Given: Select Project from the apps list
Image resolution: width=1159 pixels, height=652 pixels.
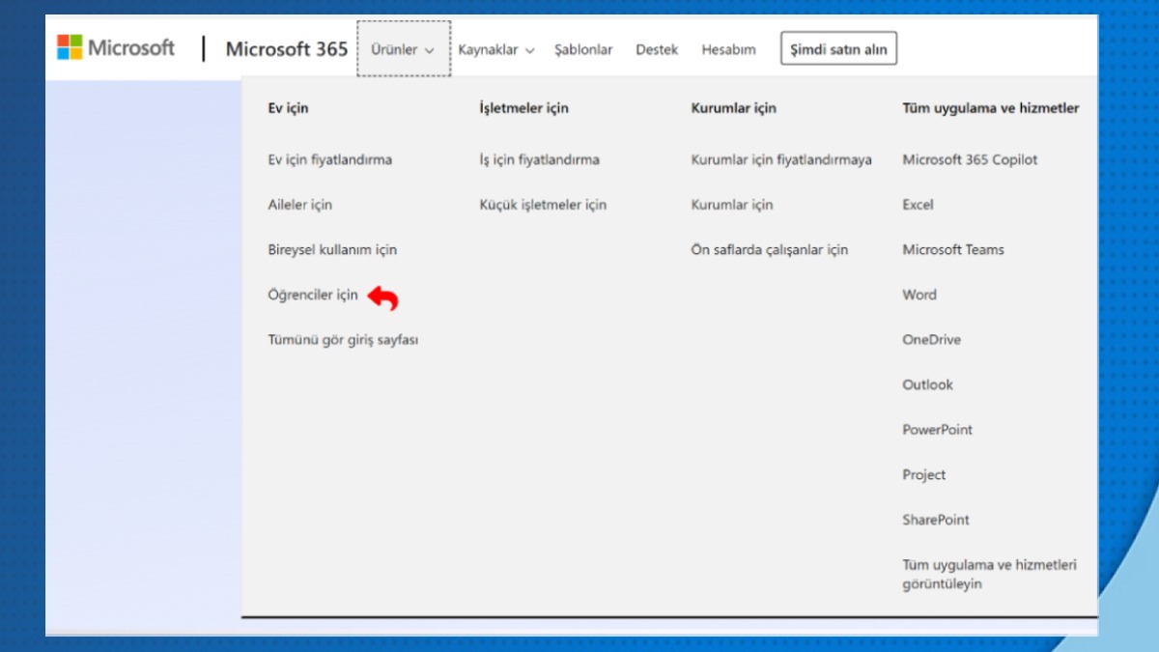Looking at the screenshot, I should (924, 474).
